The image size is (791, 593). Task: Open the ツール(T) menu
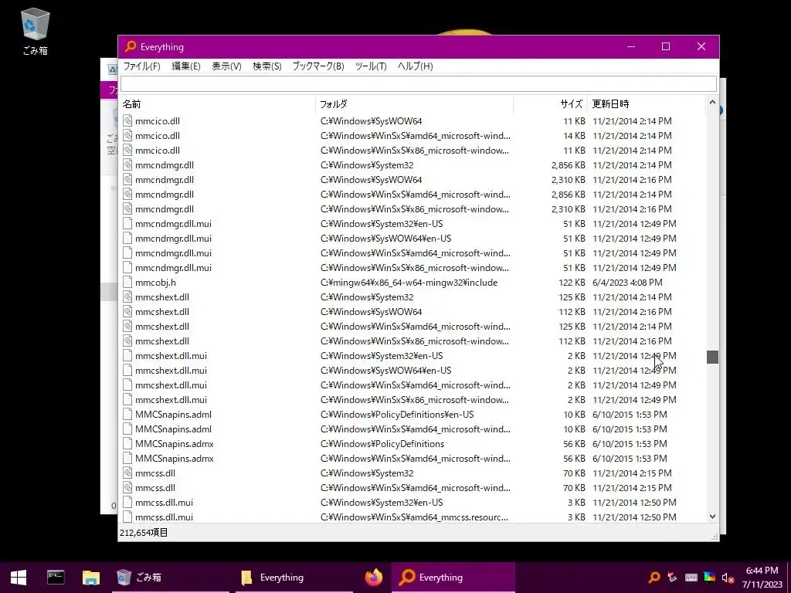(371, 66)
